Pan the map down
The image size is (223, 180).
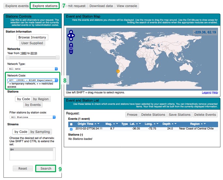(71, 39)
